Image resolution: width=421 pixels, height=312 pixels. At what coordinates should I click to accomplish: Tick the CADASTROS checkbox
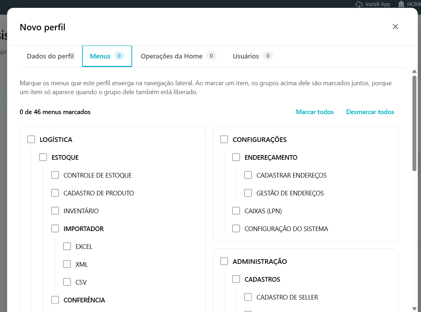tap(236, 279)
